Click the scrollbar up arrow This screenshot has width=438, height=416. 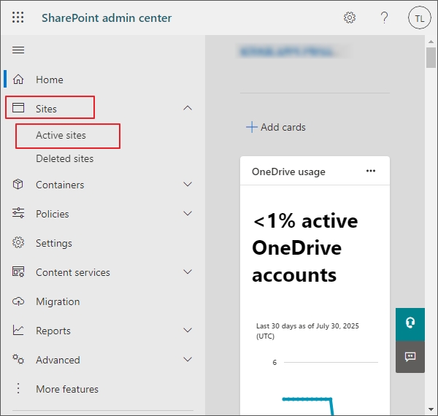click(x=431, y=42)
